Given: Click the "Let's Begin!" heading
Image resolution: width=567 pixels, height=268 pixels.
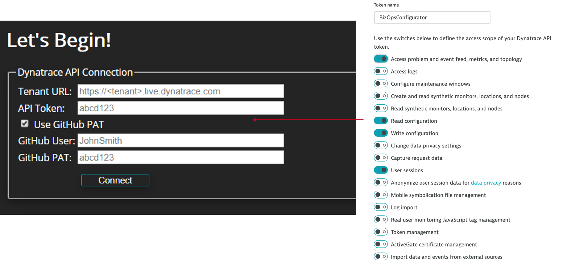Looking at the screenshot, I should 59,40.
